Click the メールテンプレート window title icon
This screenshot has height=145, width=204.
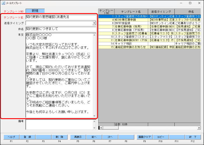(x=3, y=3)
